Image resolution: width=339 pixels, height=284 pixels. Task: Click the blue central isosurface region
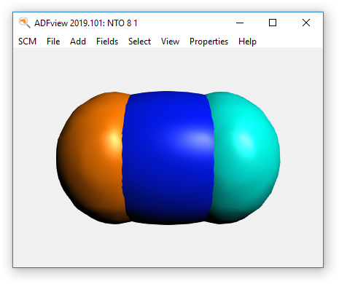[x=168, y=158]
